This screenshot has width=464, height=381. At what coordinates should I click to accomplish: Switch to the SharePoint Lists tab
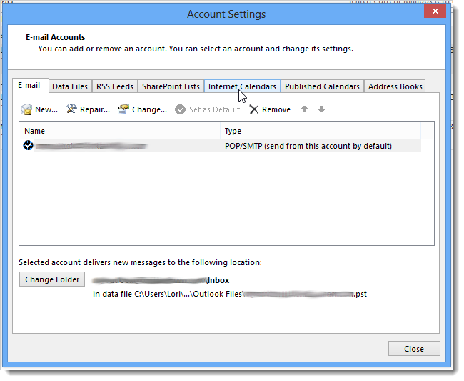pyautogui.click(x=171, y=86)
